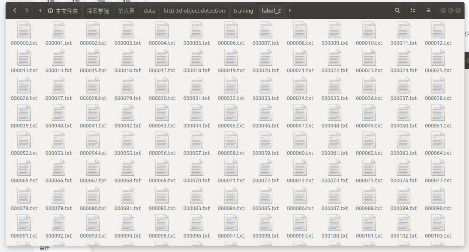Select file icon 000028.txt
Image resolution: width=469 pixels, height=252 pixels.
[93, 85]
